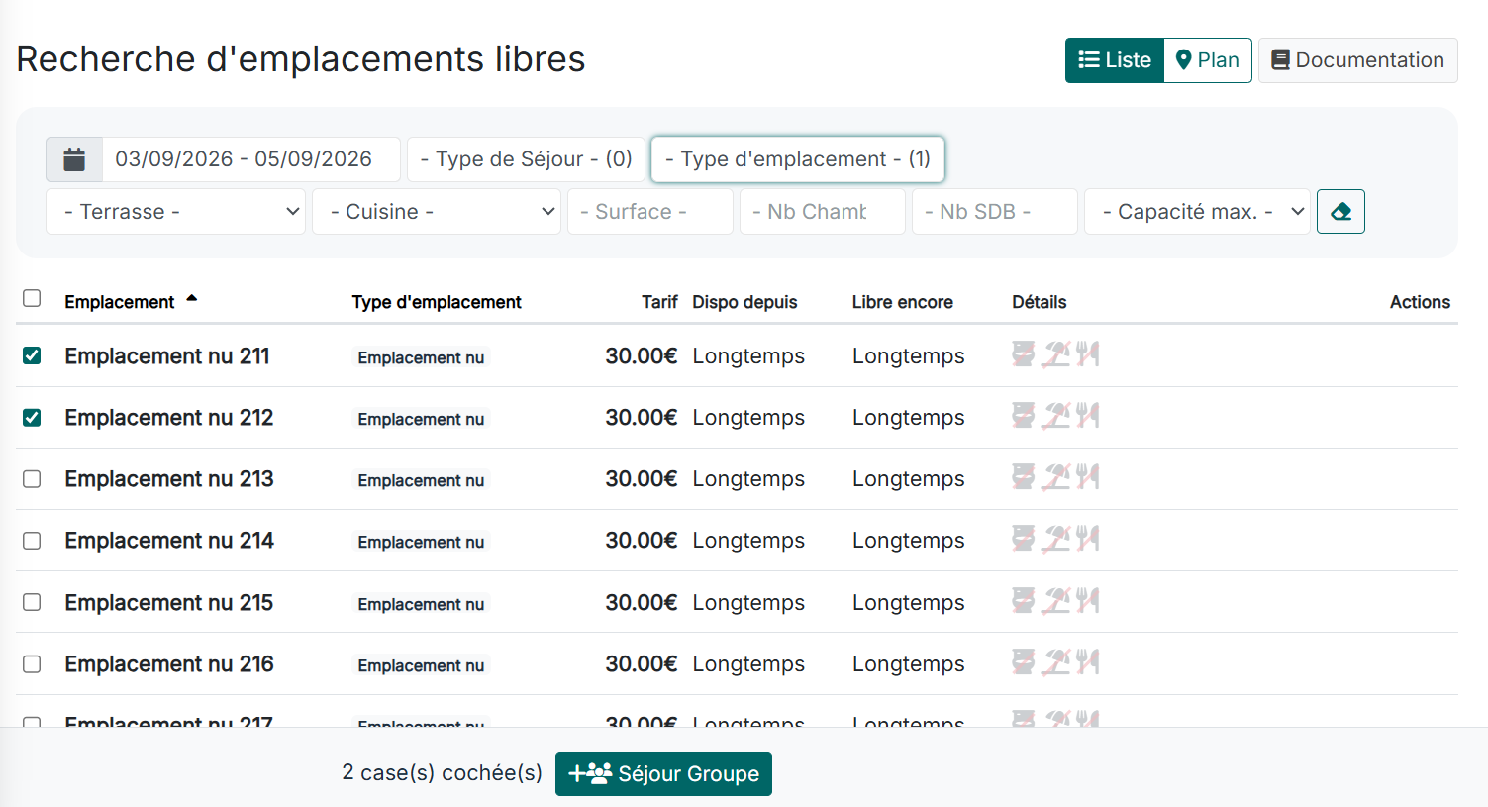The height and width of the screenshot is (807, 1488).
Task: Click the crossed-out terrace umbrella icon for Emplacement nu 215
Action: point(1056,601)
